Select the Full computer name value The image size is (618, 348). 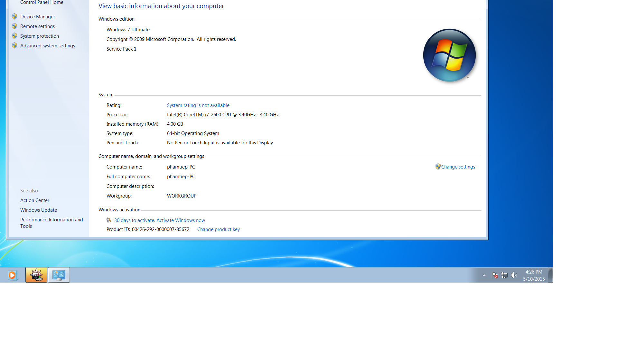click(181, 177)
